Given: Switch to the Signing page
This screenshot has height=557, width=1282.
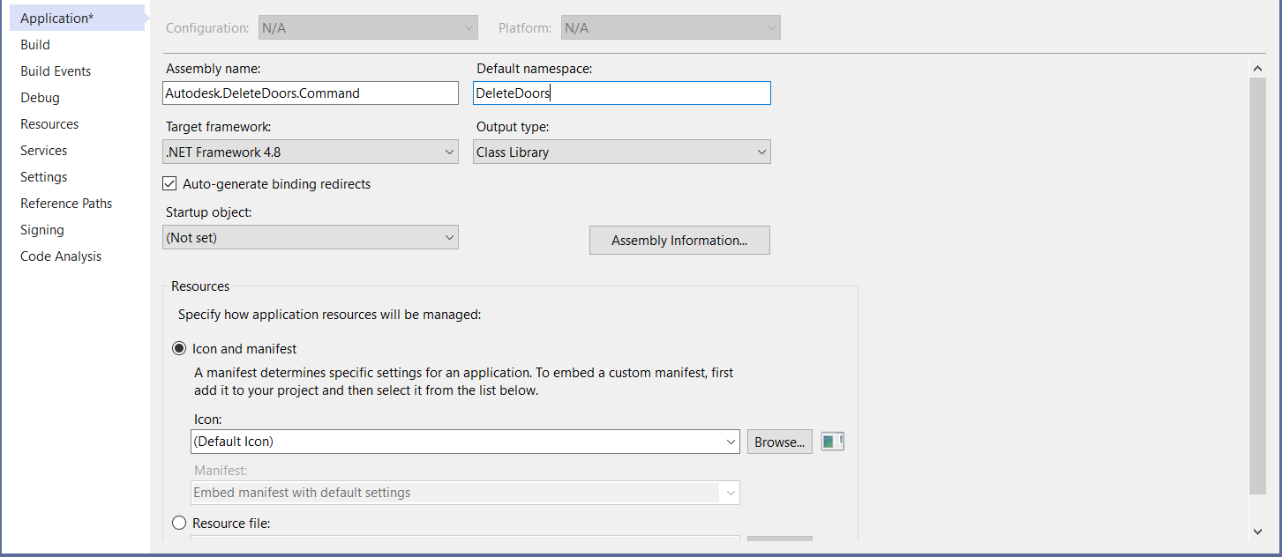Looking at the screenshot, I should pyautogui.click(x=41, y=229).
